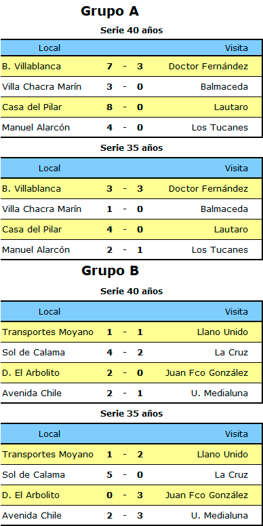Select La Cruz in Grupo B Serie 35
Screen dimensions: 263x526
231,474
